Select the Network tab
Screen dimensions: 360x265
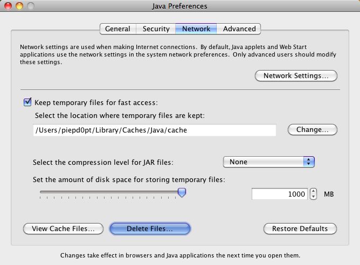pyautogui.click(x=196, y=29)
